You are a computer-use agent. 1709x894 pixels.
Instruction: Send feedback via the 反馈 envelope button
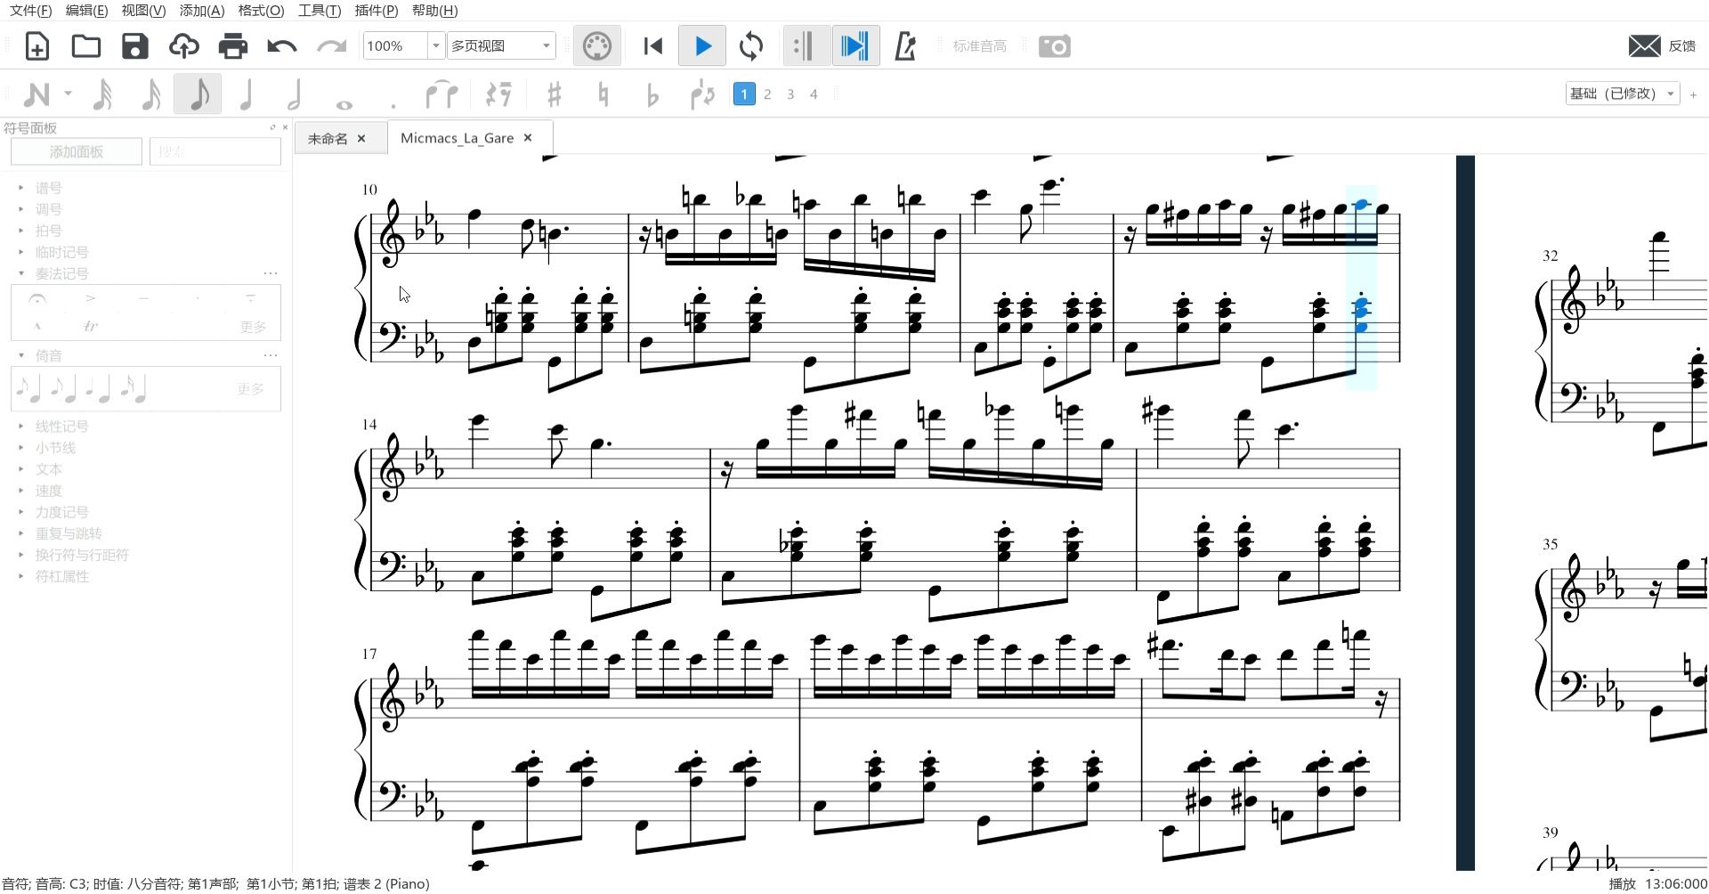[x=1662, y=46]
